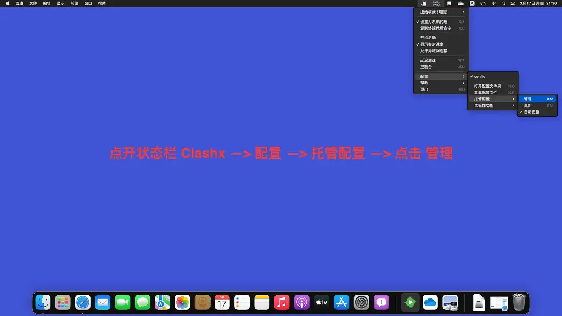This screenshot has height=316, width=562.
Task: Click the input method "A" icon in menu bar
Action: click(x=473, y=3)
